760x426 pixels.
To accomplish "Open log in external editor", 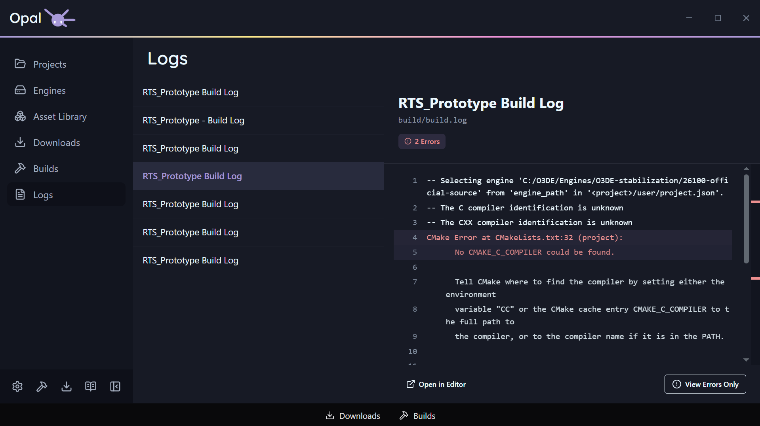I will [x=436, y=384].
